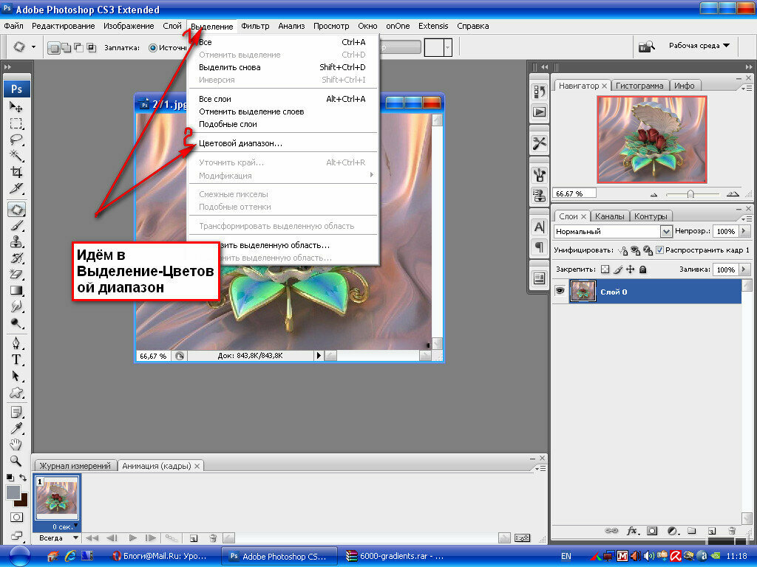Open the Paragraph panel icon
Image resolution: width=757 pixels, height=567 pixels.
pyautogui.click(x=539, y=247)
